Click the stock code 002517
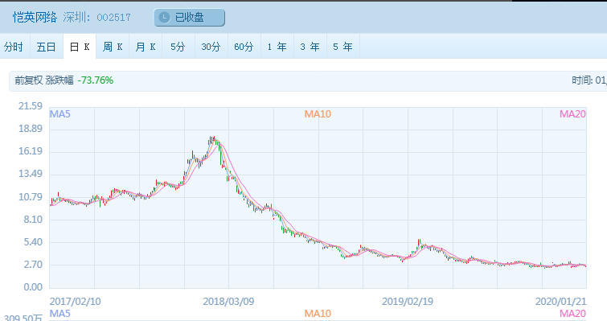This screenshot has height=321, width=607. pyautogui.click(x=114, y=18)
